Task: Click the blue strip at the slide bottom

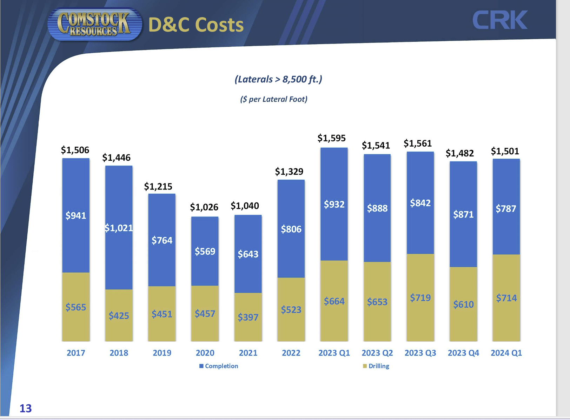Action: coord(285,418)
